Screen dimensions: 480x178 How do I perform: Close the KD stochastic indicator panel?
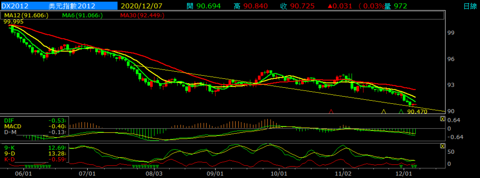pos(443,146)
